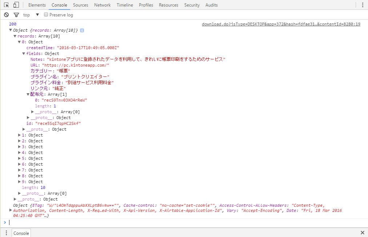Open the console filter funnel
368x237 pixels.
[x=16, y=15]
